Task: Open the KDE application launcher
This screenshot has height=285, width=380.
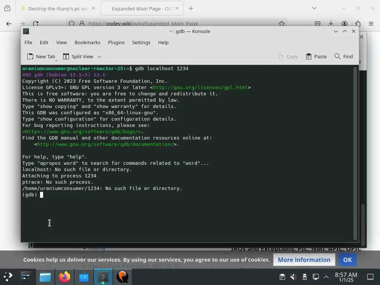Action: click(x=8, y=276)
